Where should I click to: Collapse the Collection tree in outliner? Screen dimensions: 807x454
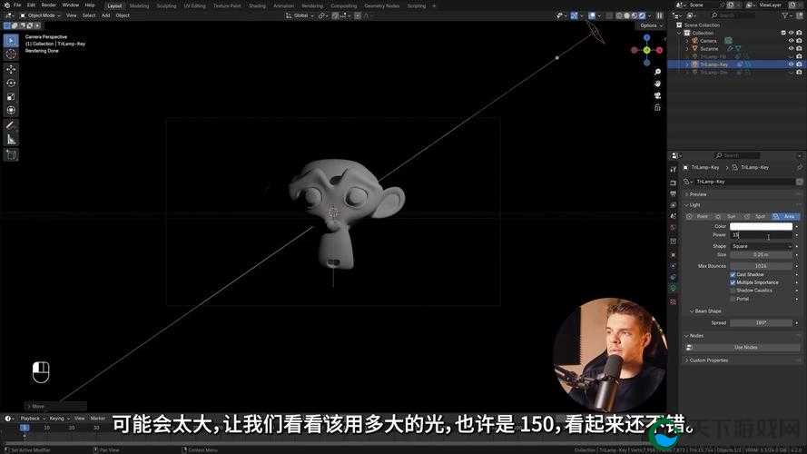coord(680,33)
